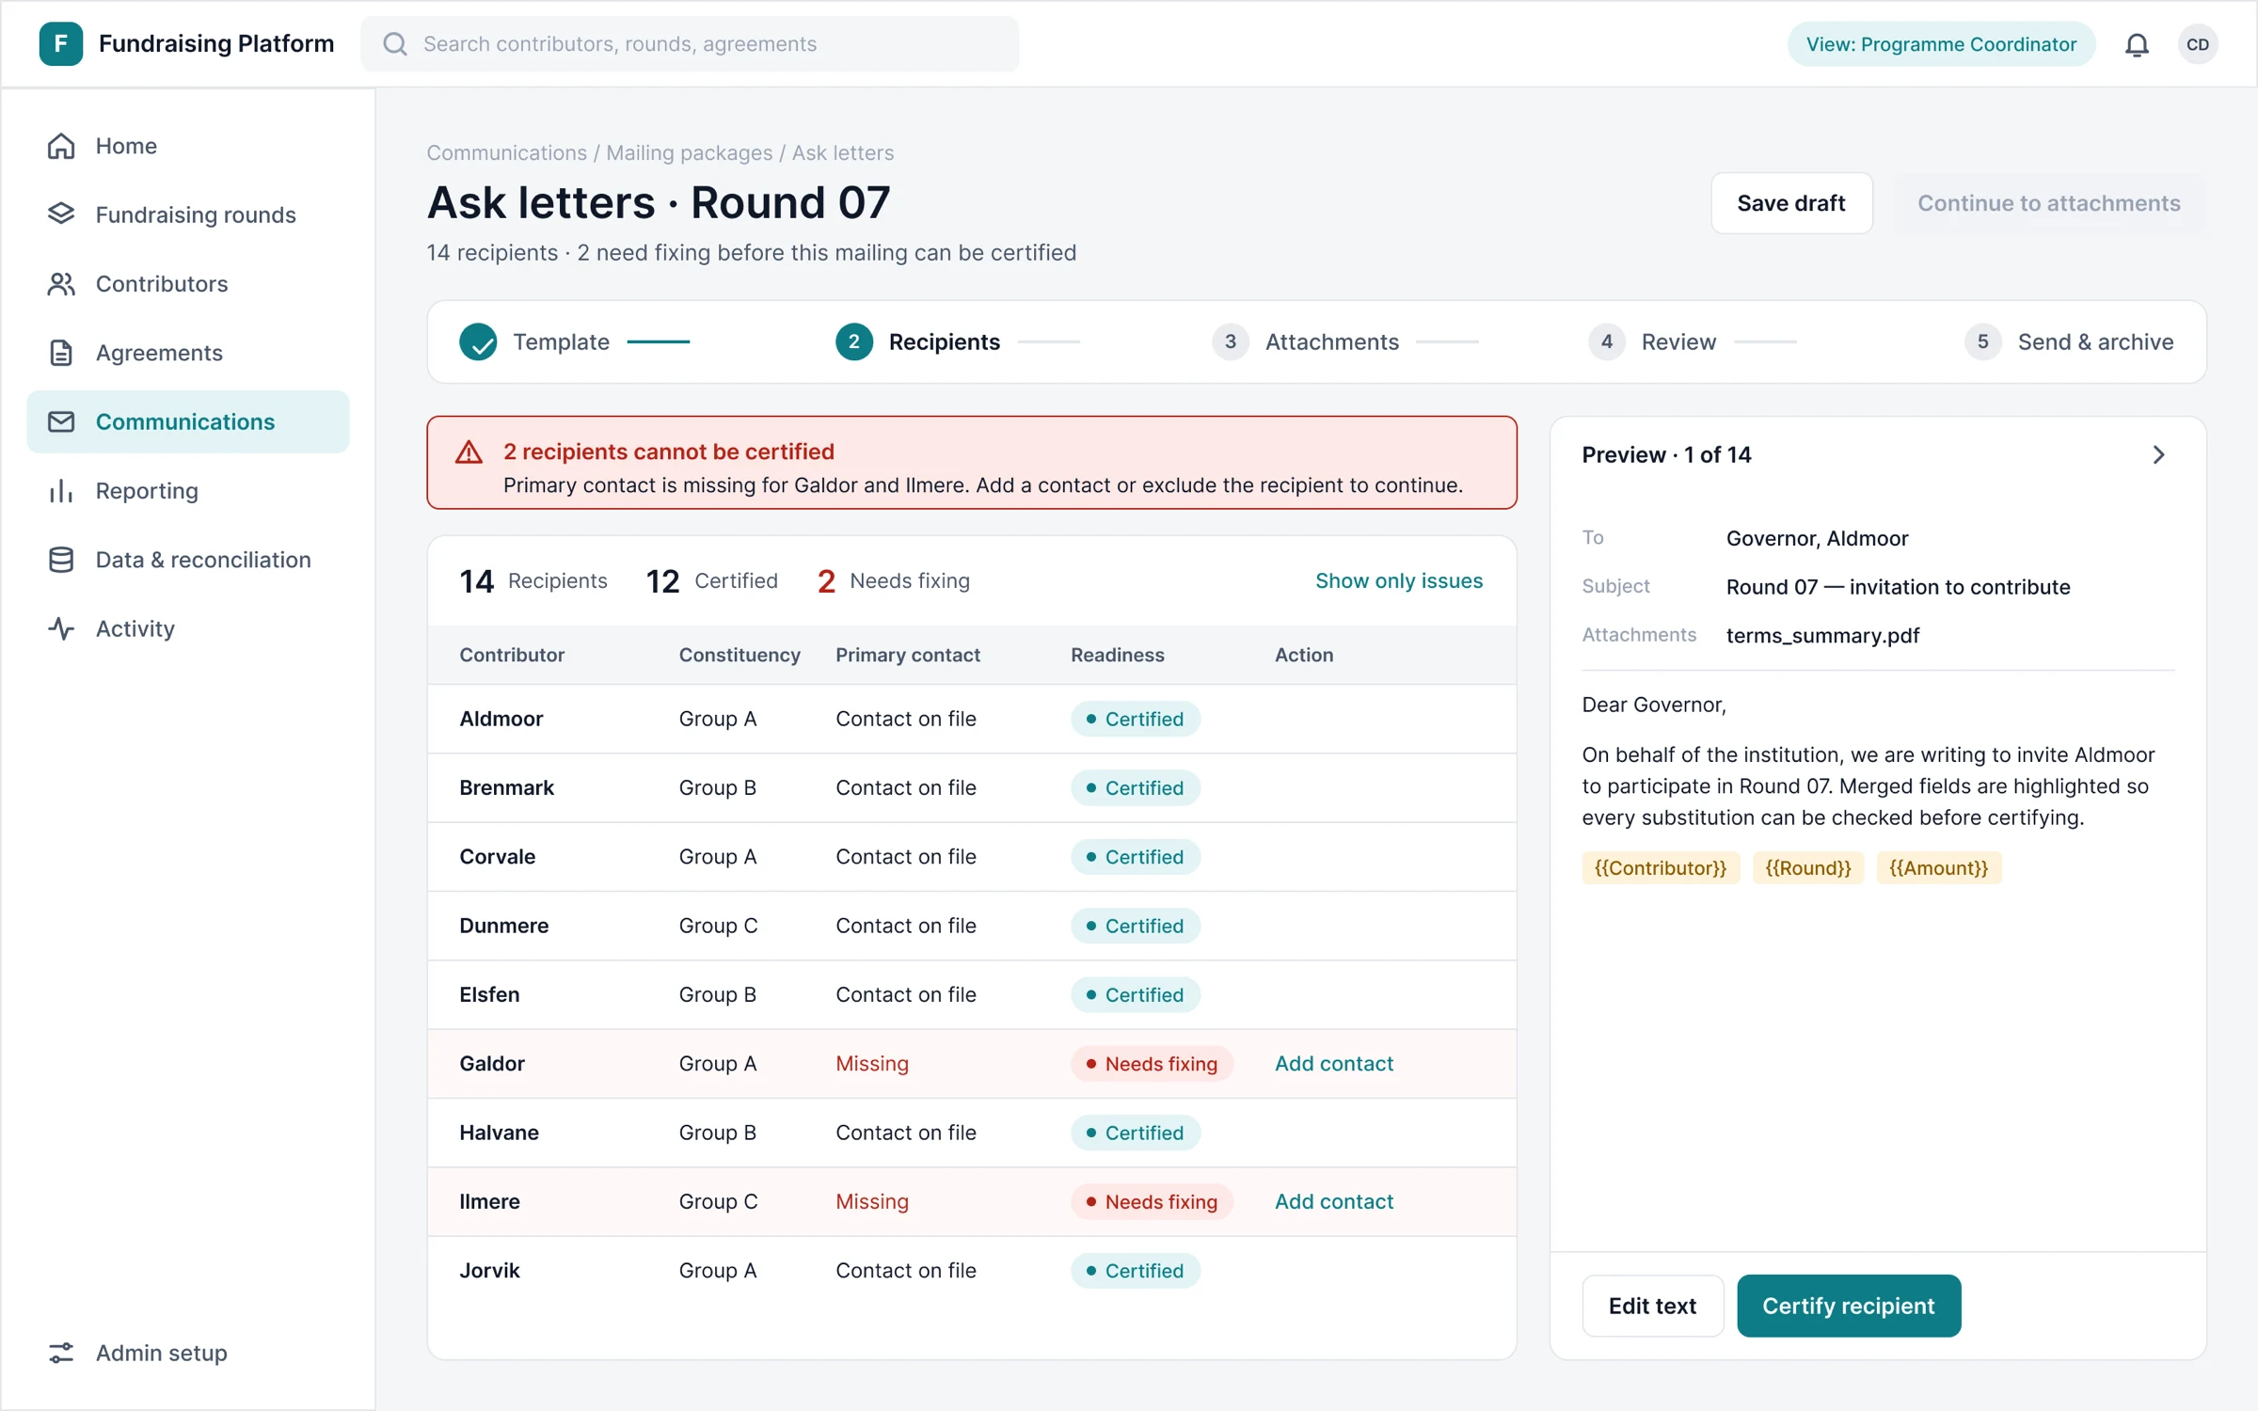Go to Home via house icon
The width and height of the screenshot is (2258, 1411).
pos(61,146)
